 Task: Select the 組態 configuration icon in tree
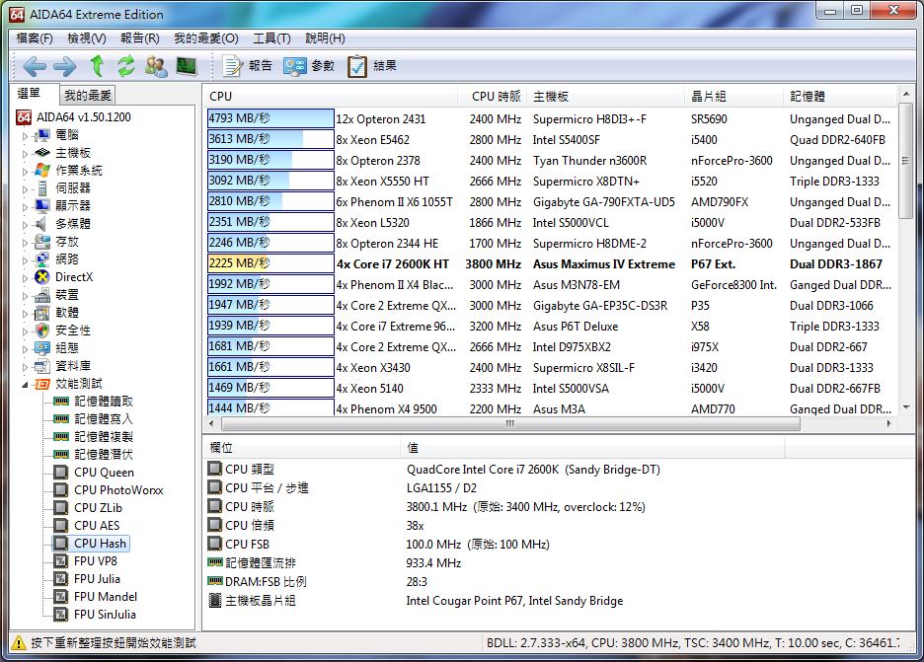(41, 347)
